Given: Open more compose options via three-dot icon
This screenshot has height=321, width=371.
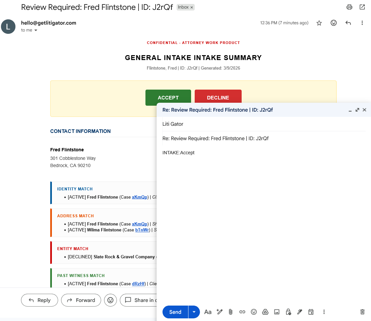Looking at the screenshot, I should tap(324, 312).
